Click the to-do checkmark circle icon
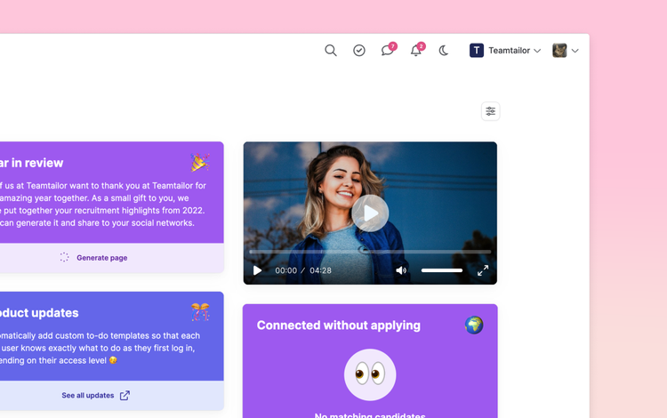667x418 pixels. coord(359,51)
